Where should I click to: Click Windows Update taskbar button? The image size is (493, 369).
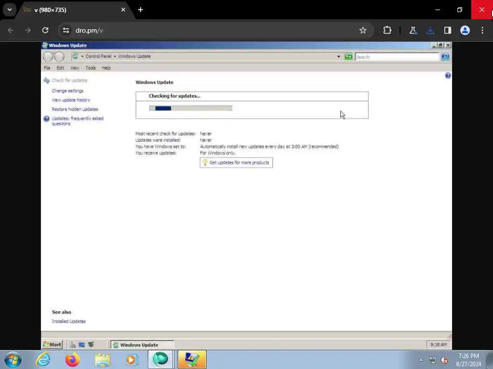tap(142, 344)
